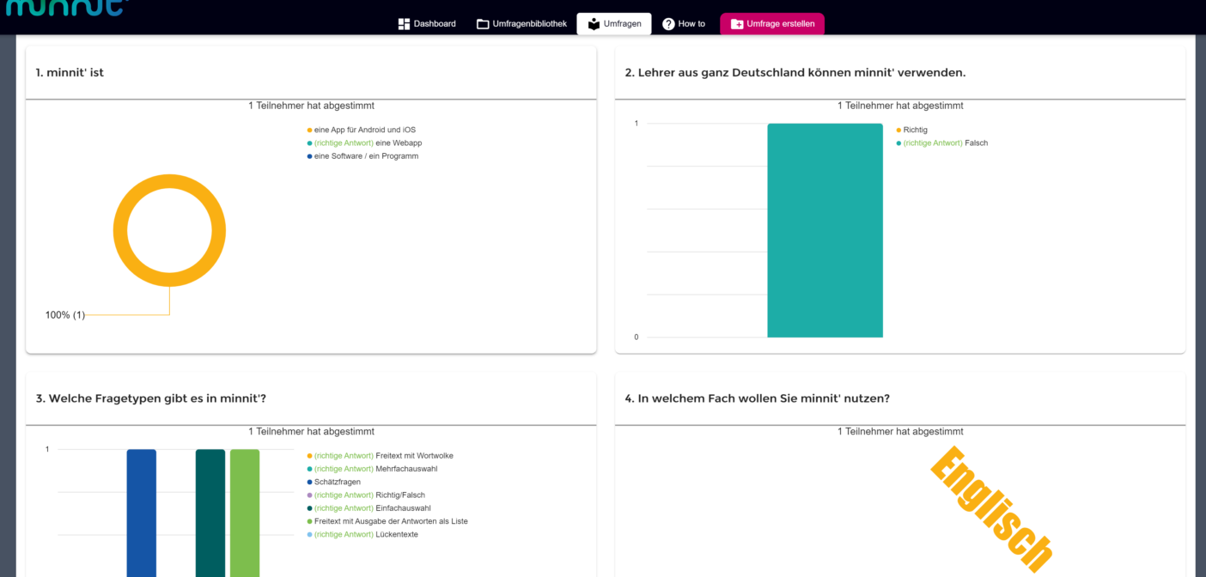The width and height of the screenshot is (1206, 577).
Task: Click the orange legend dot for Freitext mit Wortwolke
Action: pos(309,456)
